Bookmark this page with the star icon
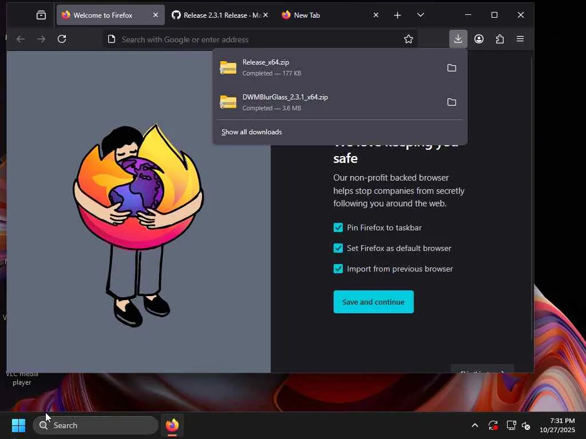 point(409,39)
